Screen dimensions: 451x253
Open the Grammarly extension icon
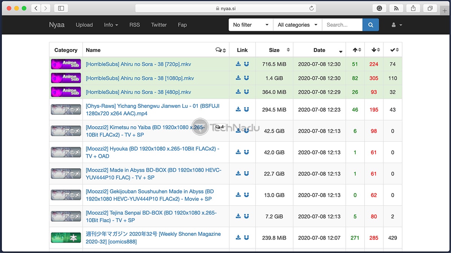point(379,8)
